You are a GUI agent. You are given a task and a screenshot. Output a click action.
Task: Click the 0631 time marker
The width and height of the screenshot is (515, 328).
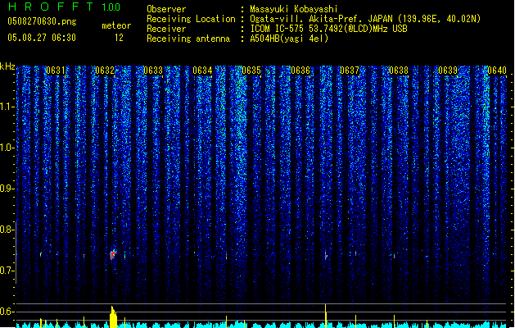[x=56, y=71]
